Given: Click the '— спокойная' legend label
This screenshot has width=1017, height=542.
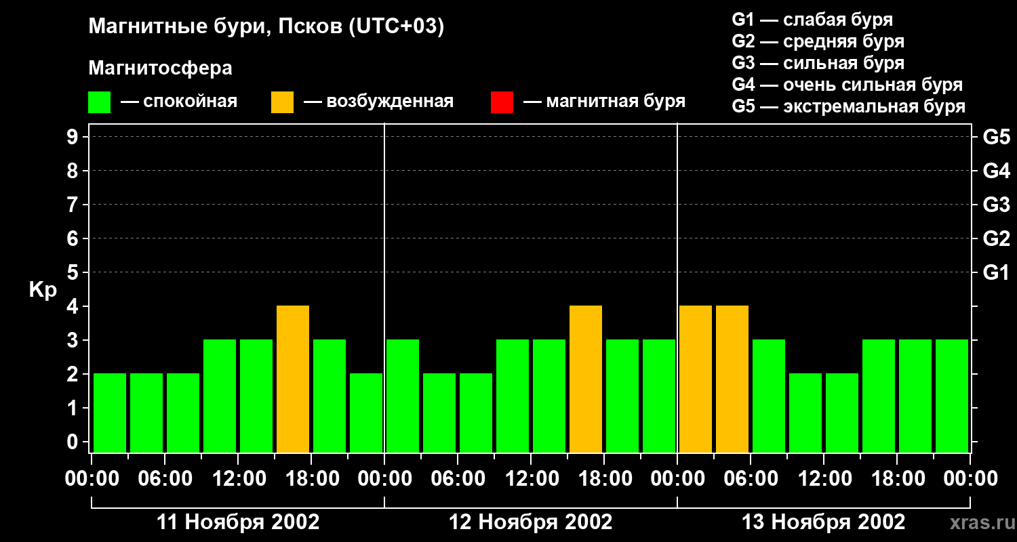Looking at the screenshot, I should coord(179,102).
